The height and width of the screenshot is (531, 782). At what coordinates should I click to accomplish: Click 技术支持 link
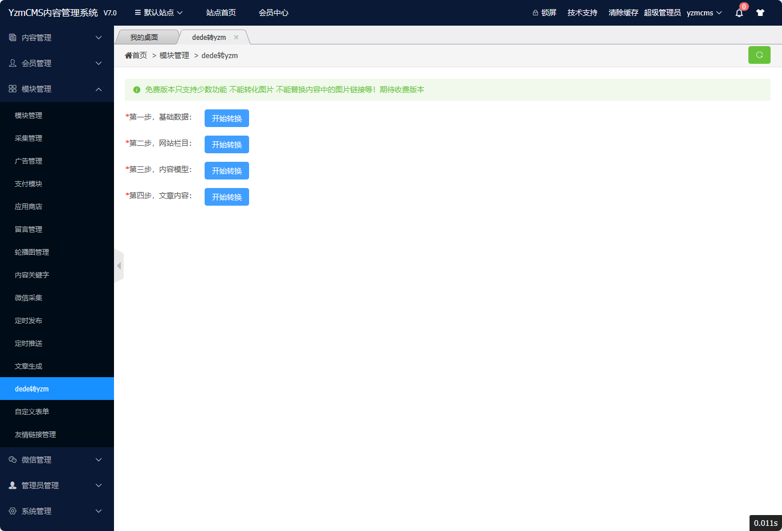click(583, 13)
